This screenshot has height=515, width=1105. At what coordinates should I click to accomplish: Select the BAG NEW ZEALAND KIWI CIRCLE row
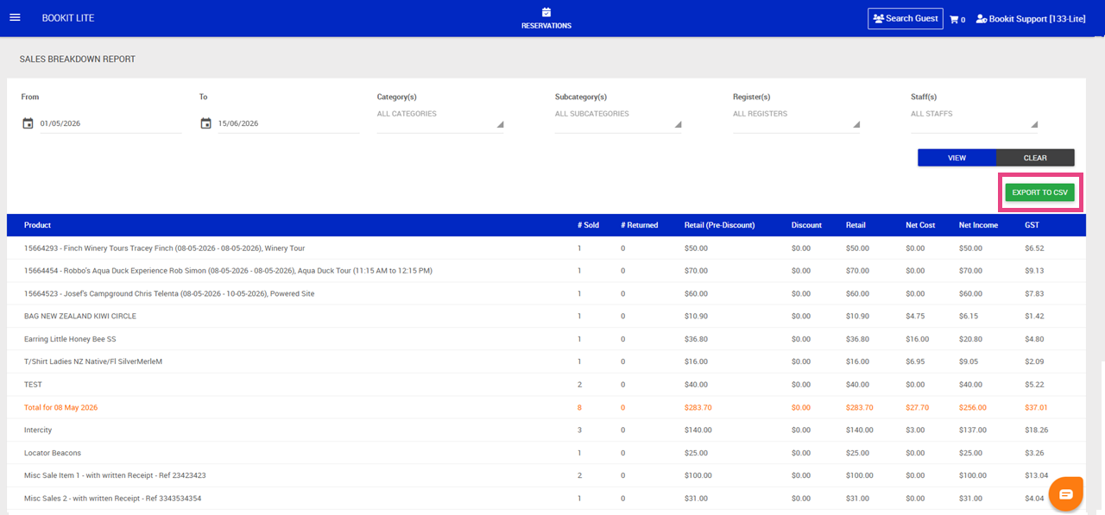tap(546, 316)
